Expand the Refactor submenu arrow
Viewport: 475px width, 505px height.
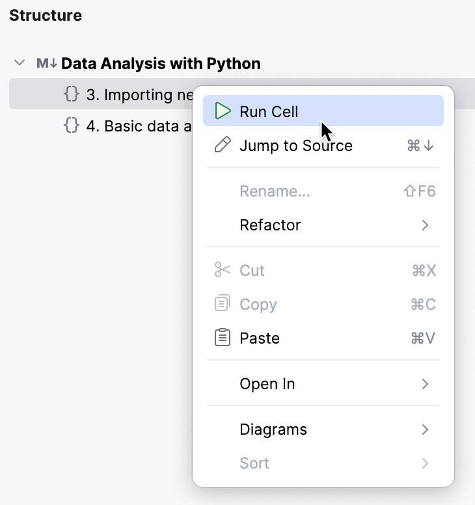coord(425,225)
